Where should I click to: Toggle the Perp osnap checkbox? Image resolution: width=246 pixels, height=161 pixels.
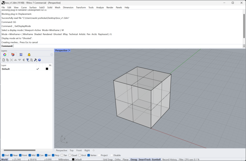coord(53,155)
